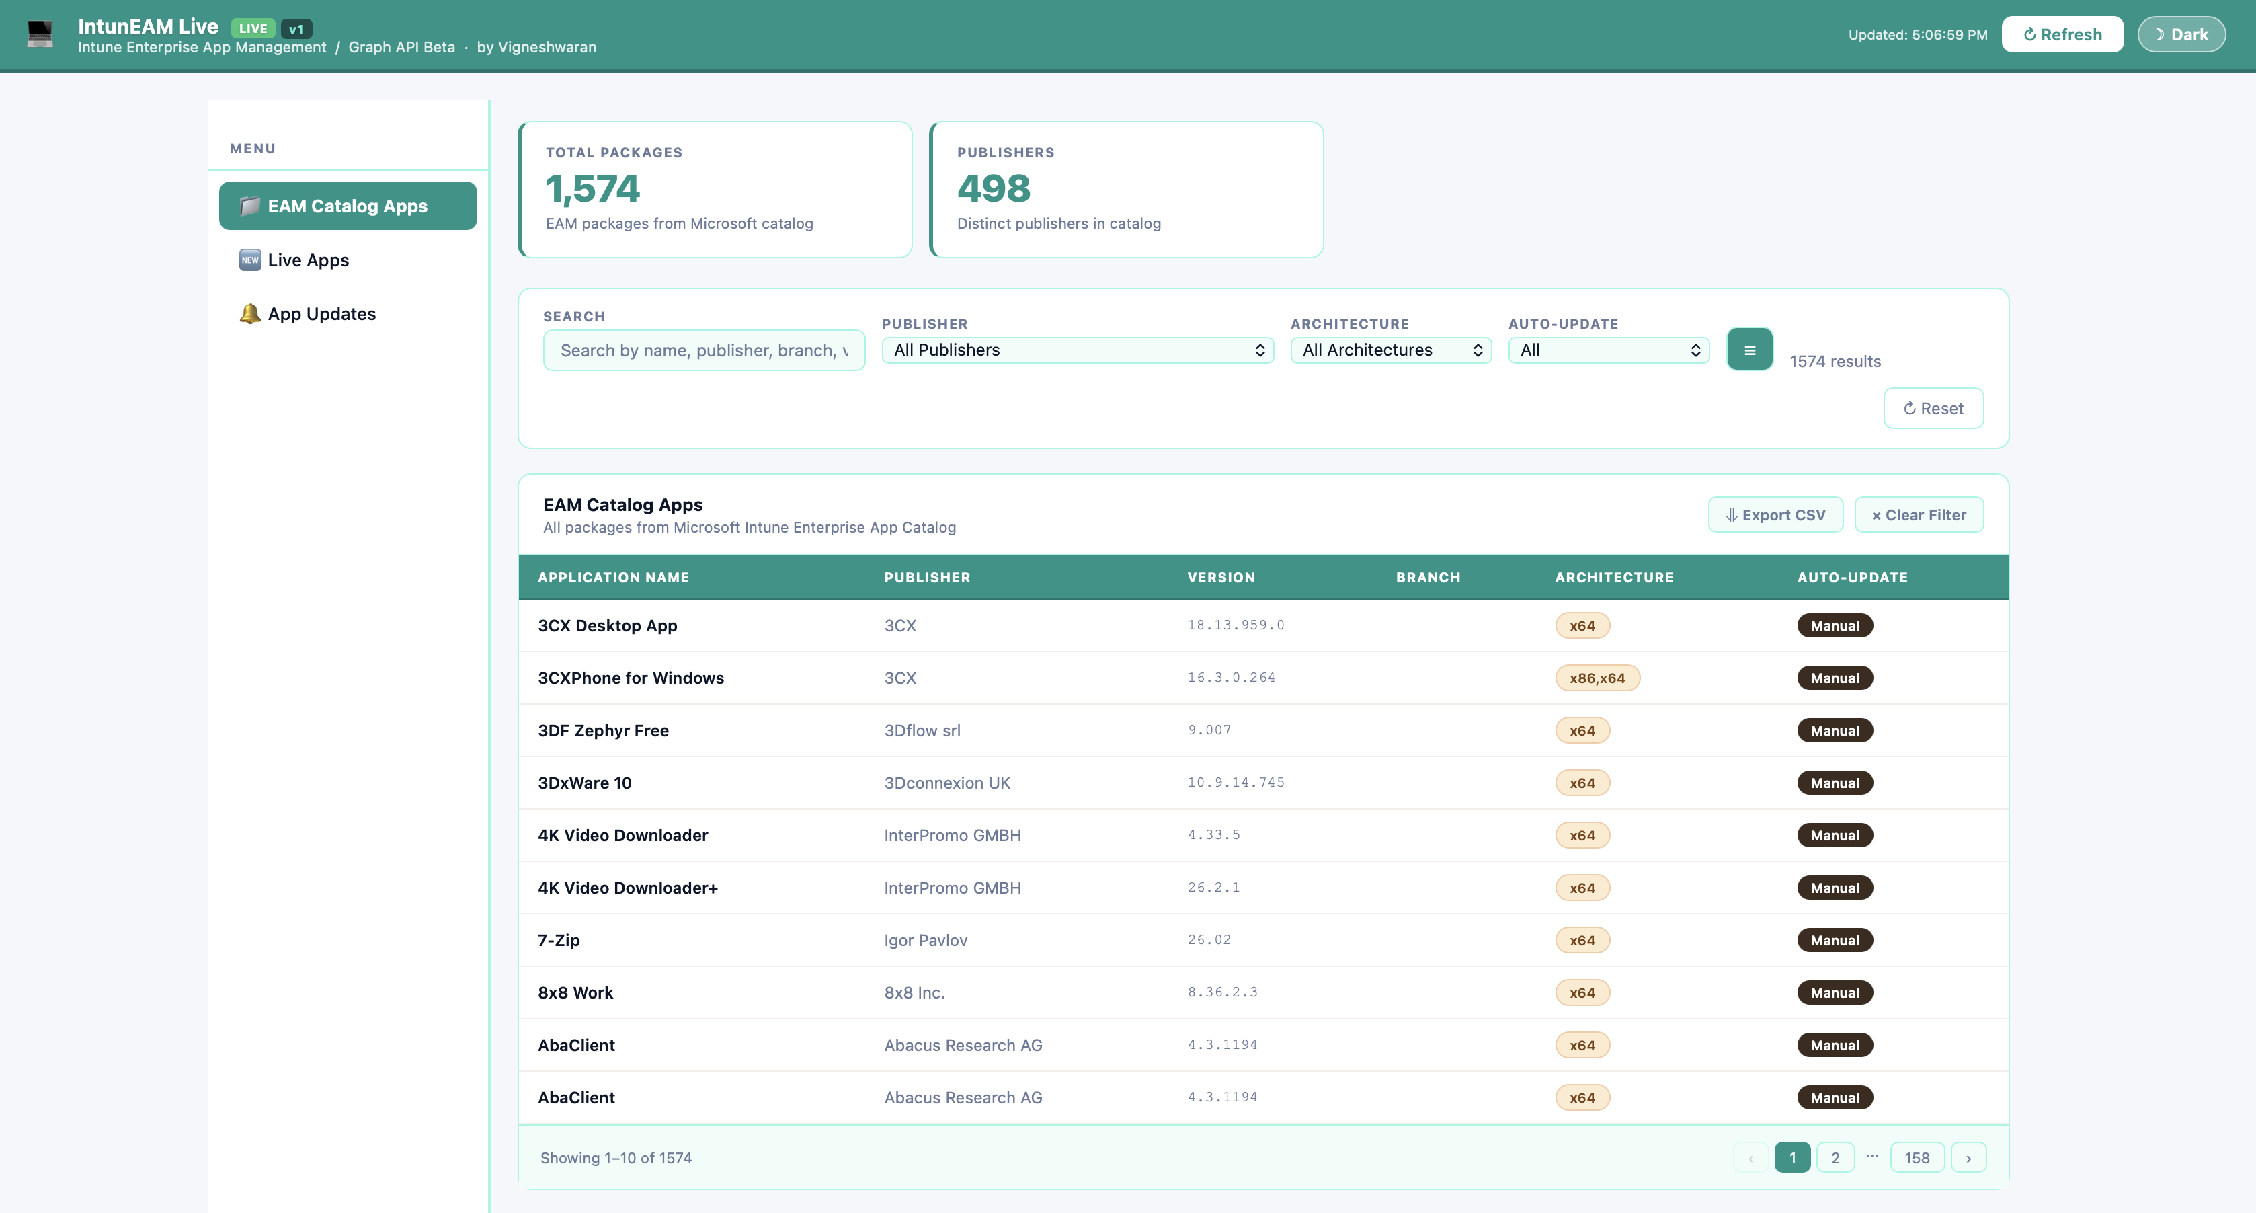Click the folder icon beside EAM Catalog Apps
Viewport: 2256px width, 1213px height.
point(249,206)
